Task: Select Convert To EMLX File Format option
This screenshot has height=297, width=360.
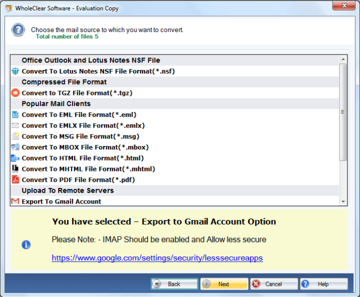Action: [174, 125]
